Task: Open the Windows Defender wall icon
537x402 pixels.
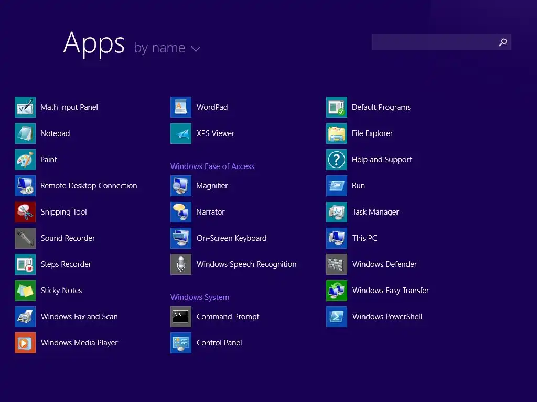Action: pyautogui.click(x=337, y=264)
